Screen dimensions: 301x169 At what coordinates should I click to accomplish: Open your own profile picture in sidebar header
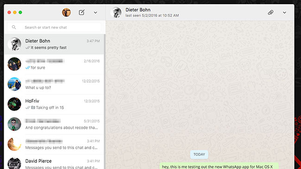click(x=66, y=12)
